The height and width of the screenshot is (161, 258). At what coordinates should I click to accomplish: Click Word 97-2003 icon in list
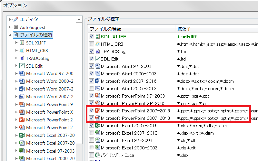pos(98,66)
